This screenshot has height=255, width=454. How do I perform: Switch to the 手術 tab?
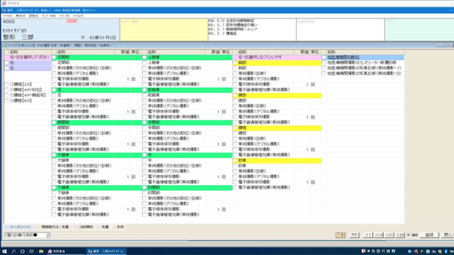point(119,227)
